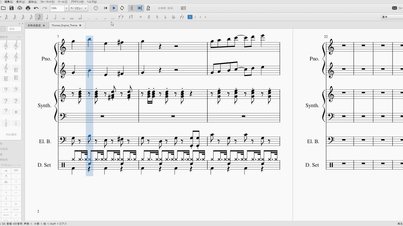Flip note stem direction
Screen dimensions: 403x226
(182, 17)
